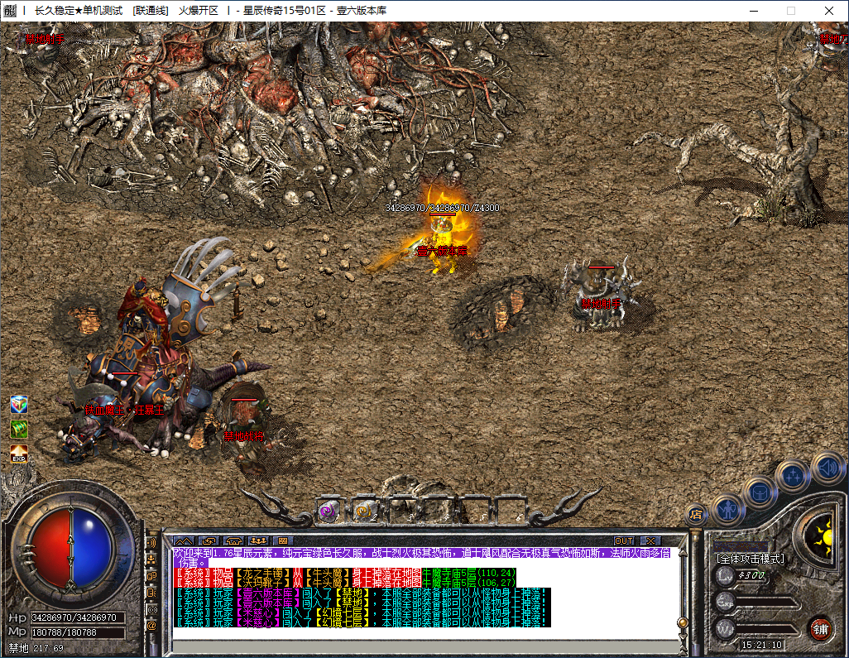Toggle the private whisper channel icon
Viewport: 849px width, 658px height.
152,593
